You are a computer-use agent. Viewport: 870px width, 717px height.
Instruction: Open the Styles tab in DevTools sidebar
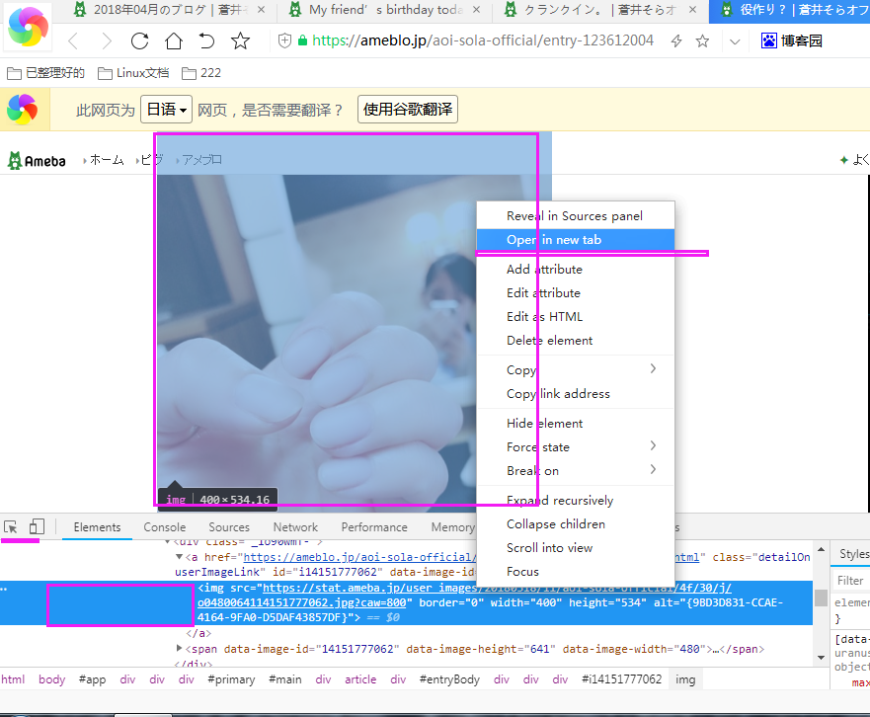click(x=854, y=554)
